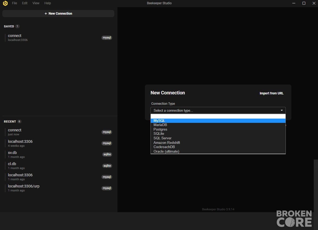Viewport: 318px width, 230px height.
Task: Click the Beekeeper Studio 3.9.14 version text
Action: pyautogui.click(x=218, y=209)
